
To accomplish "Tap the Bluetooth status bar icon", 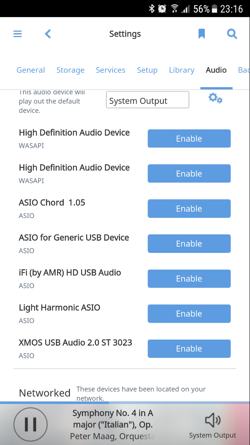I will click(151, 9).
